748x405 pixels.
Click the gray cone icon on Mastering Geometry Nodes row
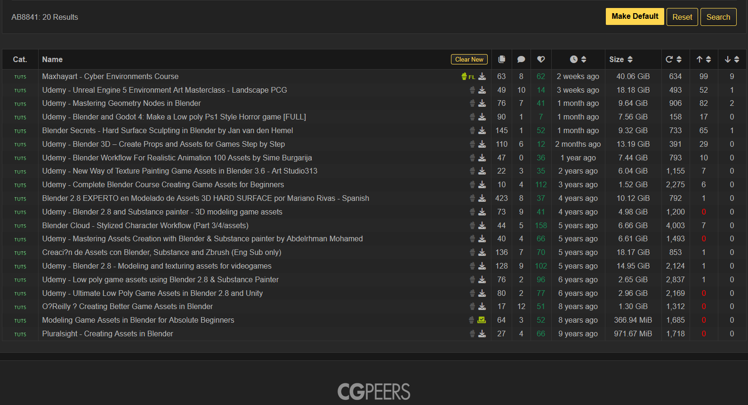[472, 103]
